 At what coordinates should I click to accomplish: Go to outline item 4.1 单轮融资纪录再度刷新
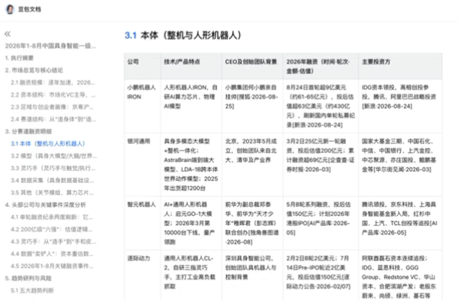coord(52,217)
